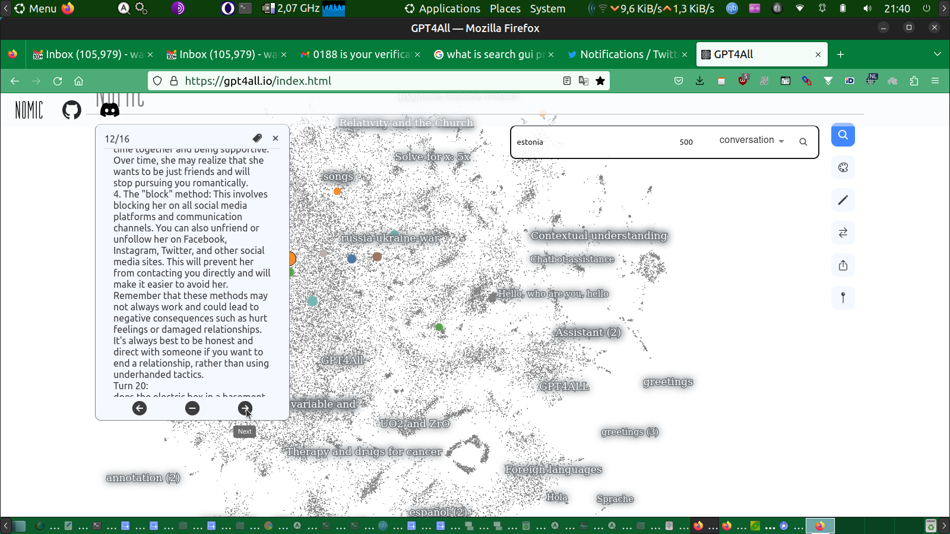Click the 'Relativity and the Church' map label

pyautogui.click(x=406, y=123)
